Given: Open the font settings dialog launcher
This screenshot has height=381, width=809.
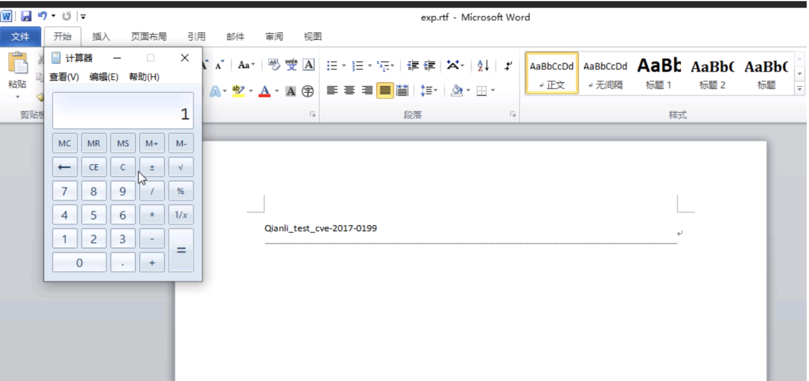Looking at the screenshot, I should pos(313,114).
